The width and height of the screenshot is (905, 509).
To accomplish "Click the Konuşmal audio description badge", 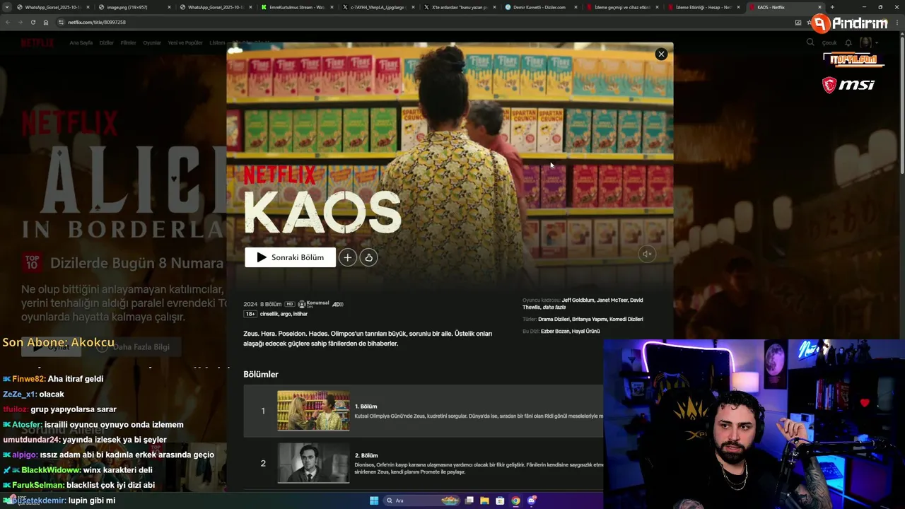I will click(313, 304).
